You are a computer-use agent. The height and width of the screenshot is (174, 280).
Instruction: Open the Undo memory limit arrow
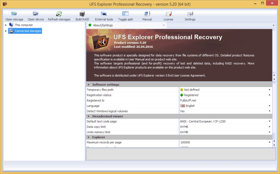(x=270, y=132)
